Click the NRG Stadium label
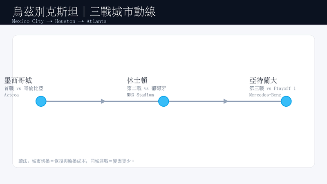The height and width of the screenshot is (184, 327). (x=140, y=95)
